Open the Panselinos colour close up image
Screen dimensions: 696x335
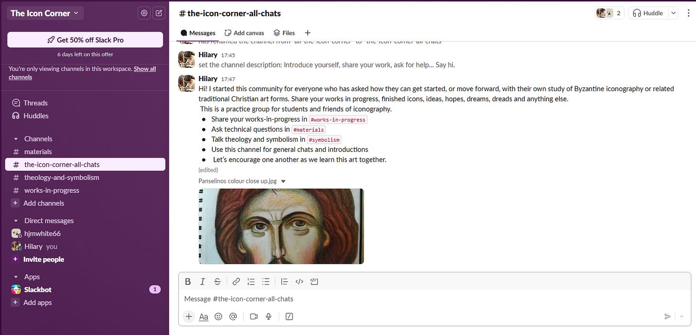[x=281, y=226]
